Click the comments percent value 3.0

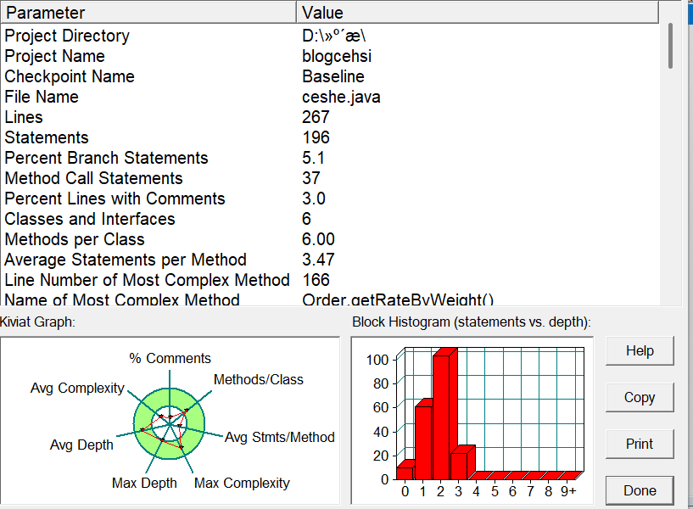pyautogui.click(x=314, y=199)
